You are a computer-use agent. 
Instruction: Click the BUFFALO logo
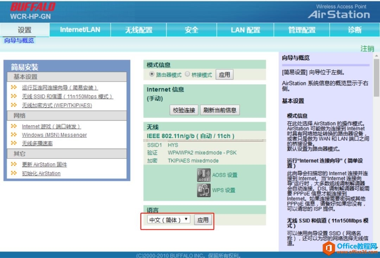(x=33, y=7)
